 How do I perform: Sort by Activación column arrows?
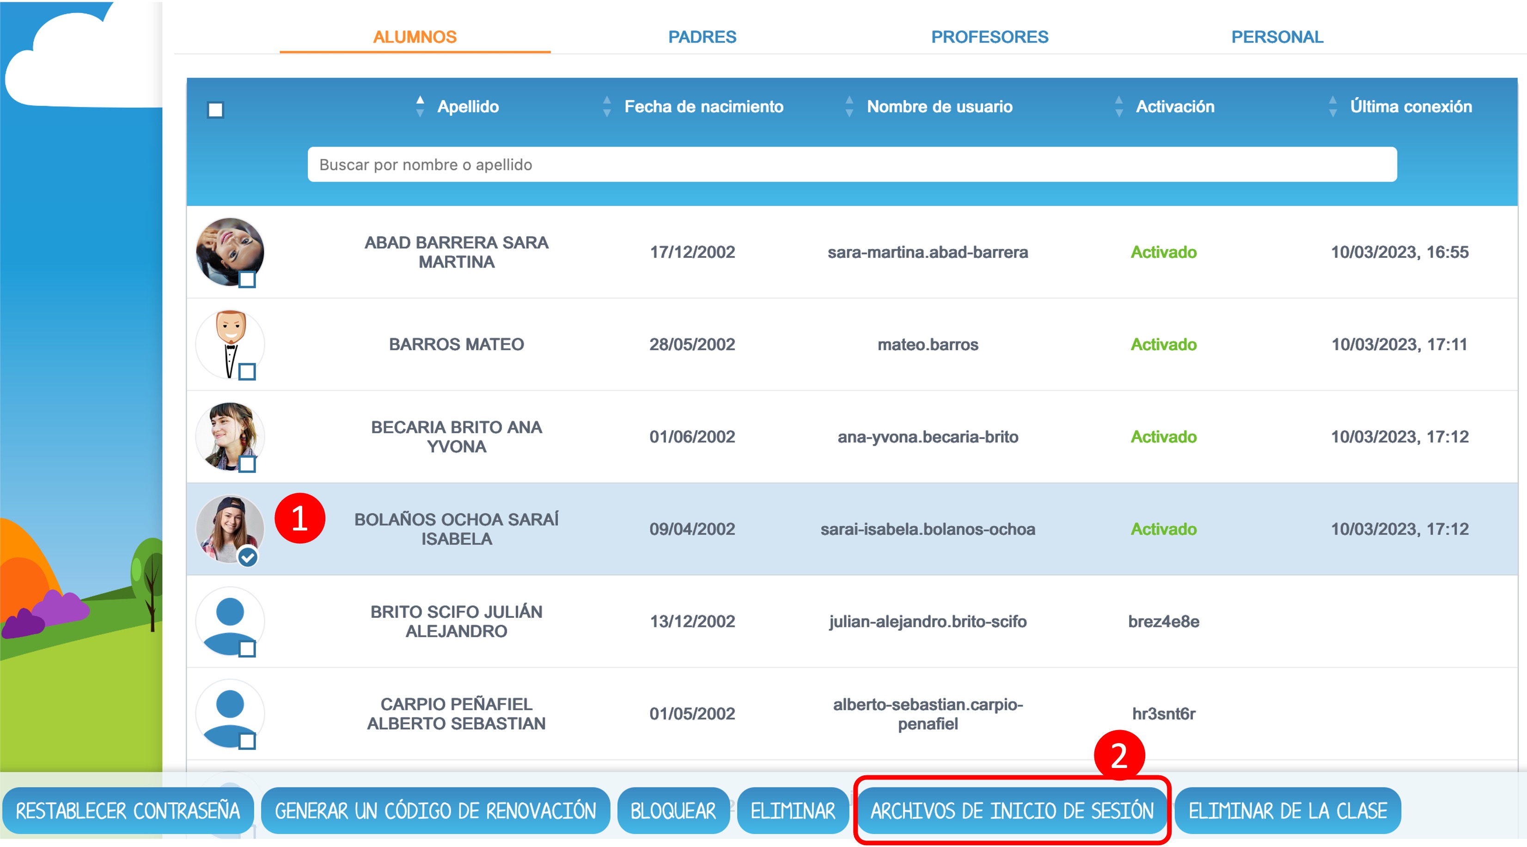(1118, 106)
